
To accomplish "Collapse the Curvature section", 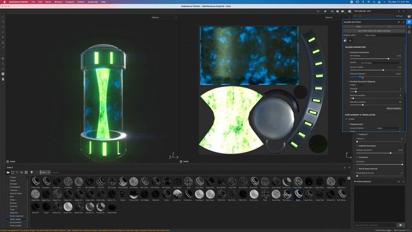I will (357, 157).
